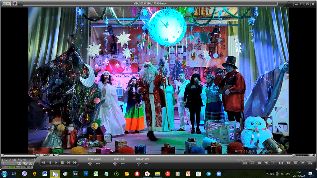Viewport: 317px width, 178px height.
Task: Skip to the next track
Action: point(69,163)
